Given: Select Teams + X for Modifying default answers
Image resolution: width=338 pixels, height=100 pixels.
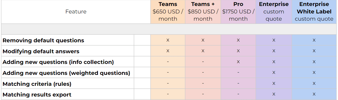Looking at the screenshot, I should pyautogui.click(x=203, y=51).
